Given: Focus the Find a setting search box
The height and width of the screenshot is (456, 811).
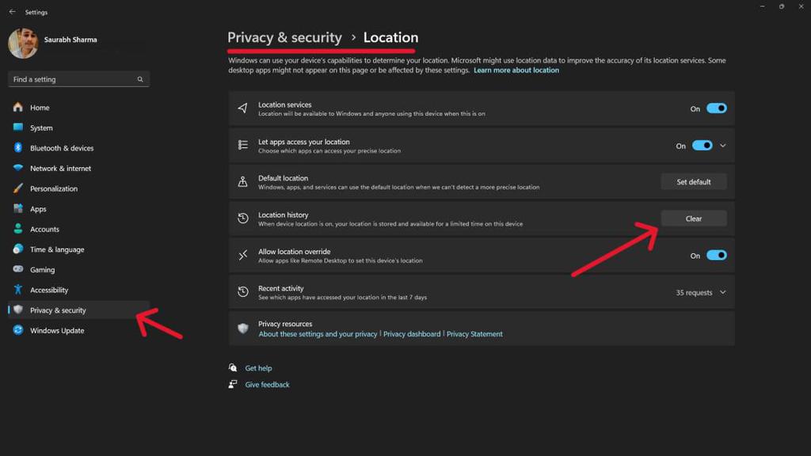Looking at the screenshot, I should click(73, 79).
